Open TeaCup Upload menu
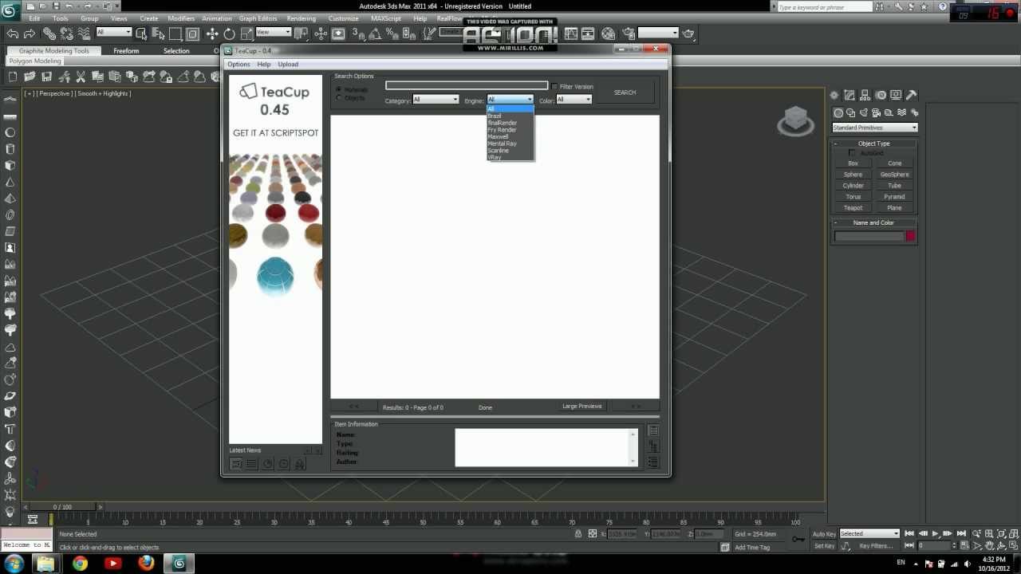 tap(288, 64)
